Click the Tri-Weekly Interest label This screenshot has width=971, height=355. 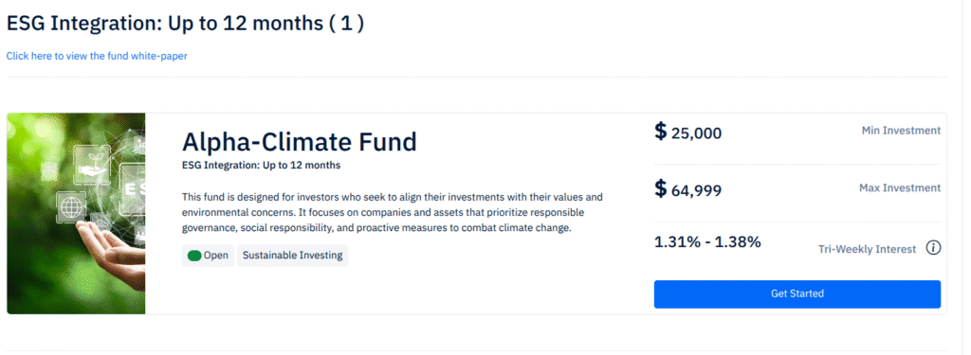pyautogui.click(x=867, y=249)
